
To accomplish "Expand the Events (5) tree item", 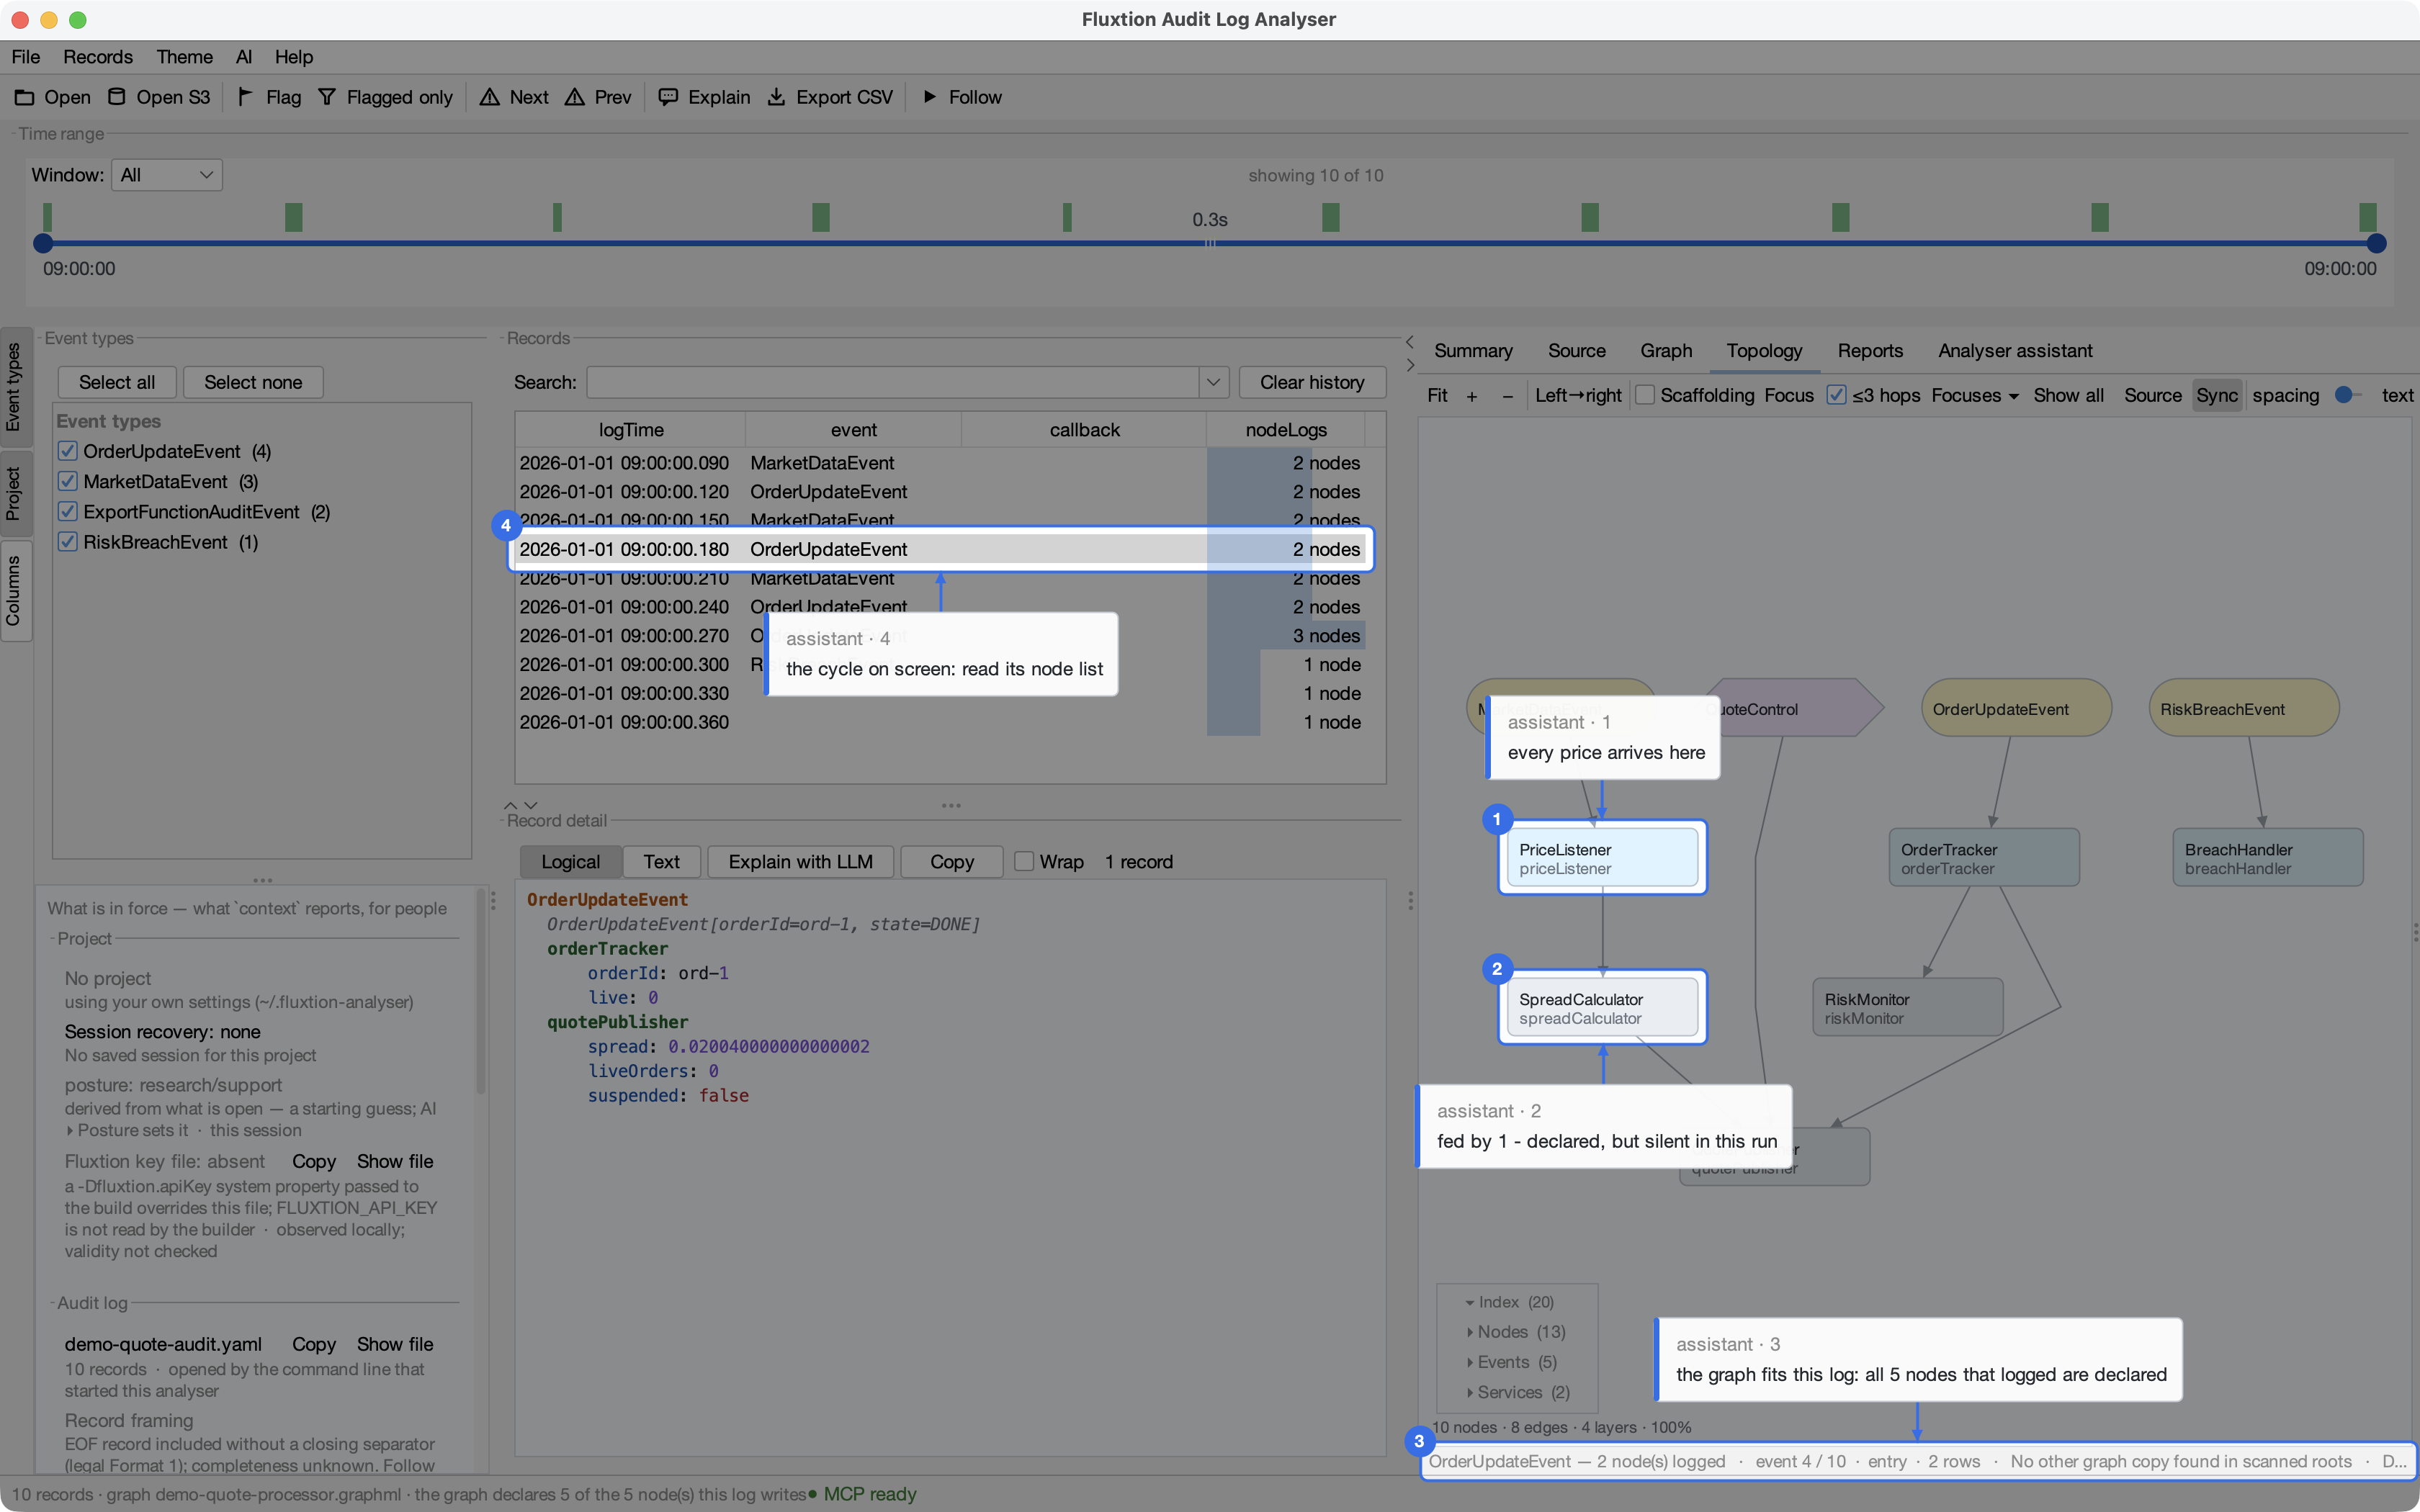I will point(1469,1362).
